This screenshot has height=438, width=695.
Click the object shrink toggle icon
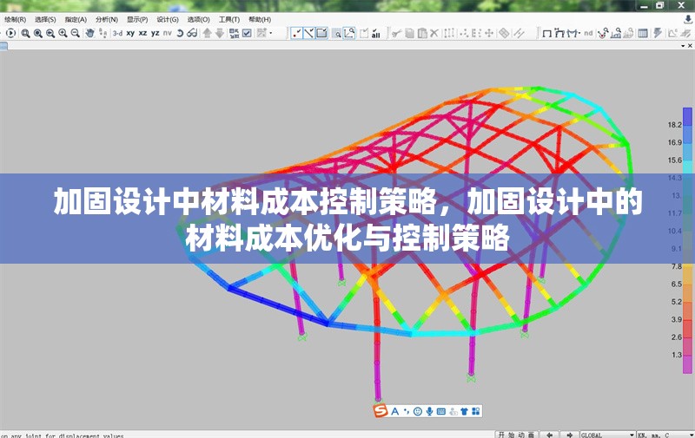[x=235, y=33]
